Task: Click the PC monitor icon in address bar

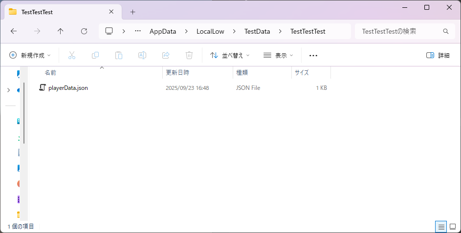Action: tap(109, 31)
